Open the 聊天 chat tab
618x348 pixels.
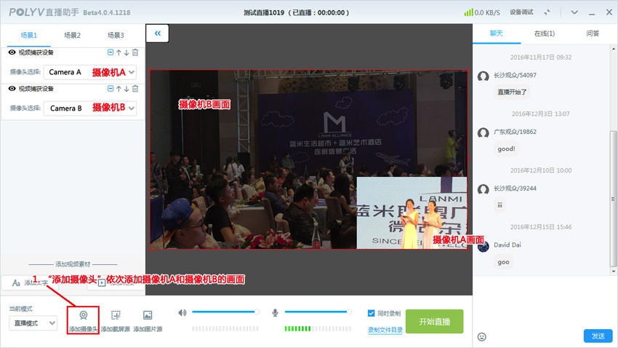click(x=497, y=33)
